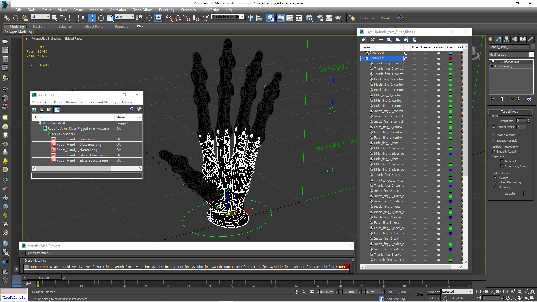Delete highlighted layer with X icon
Image resolution: width=537 pixels, height=302 pixels.
click(372, 40)
